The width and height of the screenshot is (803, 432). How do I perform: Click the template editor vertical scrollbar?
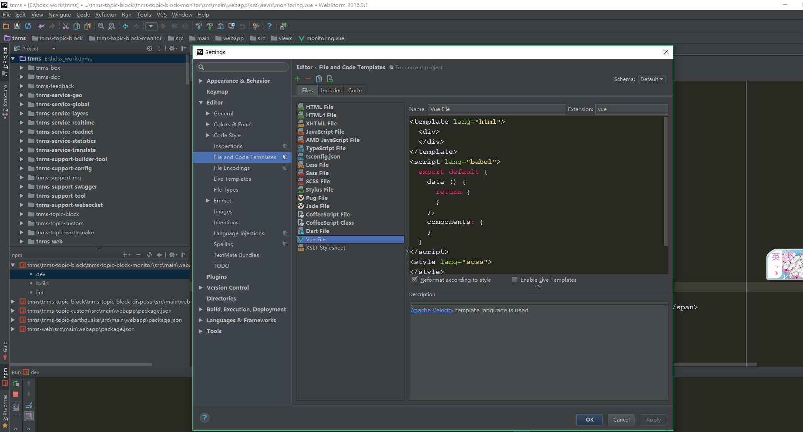click(666, 181)
